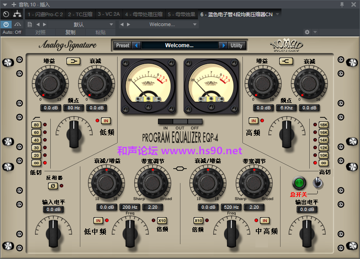Set the VU meter switch to OUT
This screenshot has width=360, height=259.
click(x=180, y=121)
